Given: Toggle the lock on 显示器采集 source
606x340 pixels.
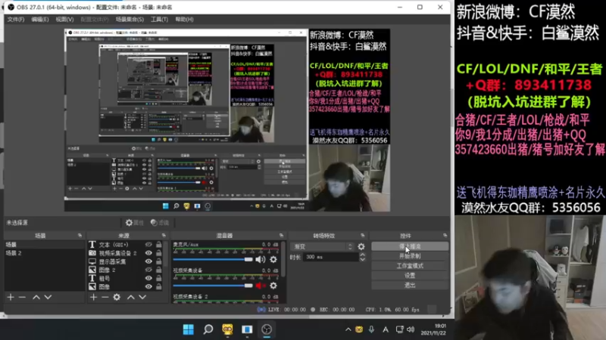Looking at the screenshot, I should [x=159, y=261].
